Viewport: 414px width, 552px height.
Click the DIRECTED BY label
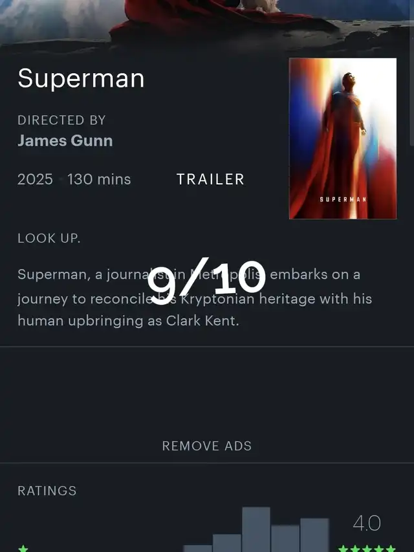coord(61,120)
